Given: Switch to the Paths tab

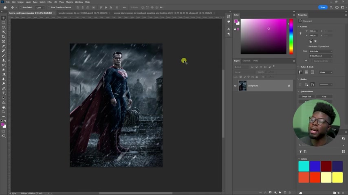Looking at the screenshot, I should 255,61.
